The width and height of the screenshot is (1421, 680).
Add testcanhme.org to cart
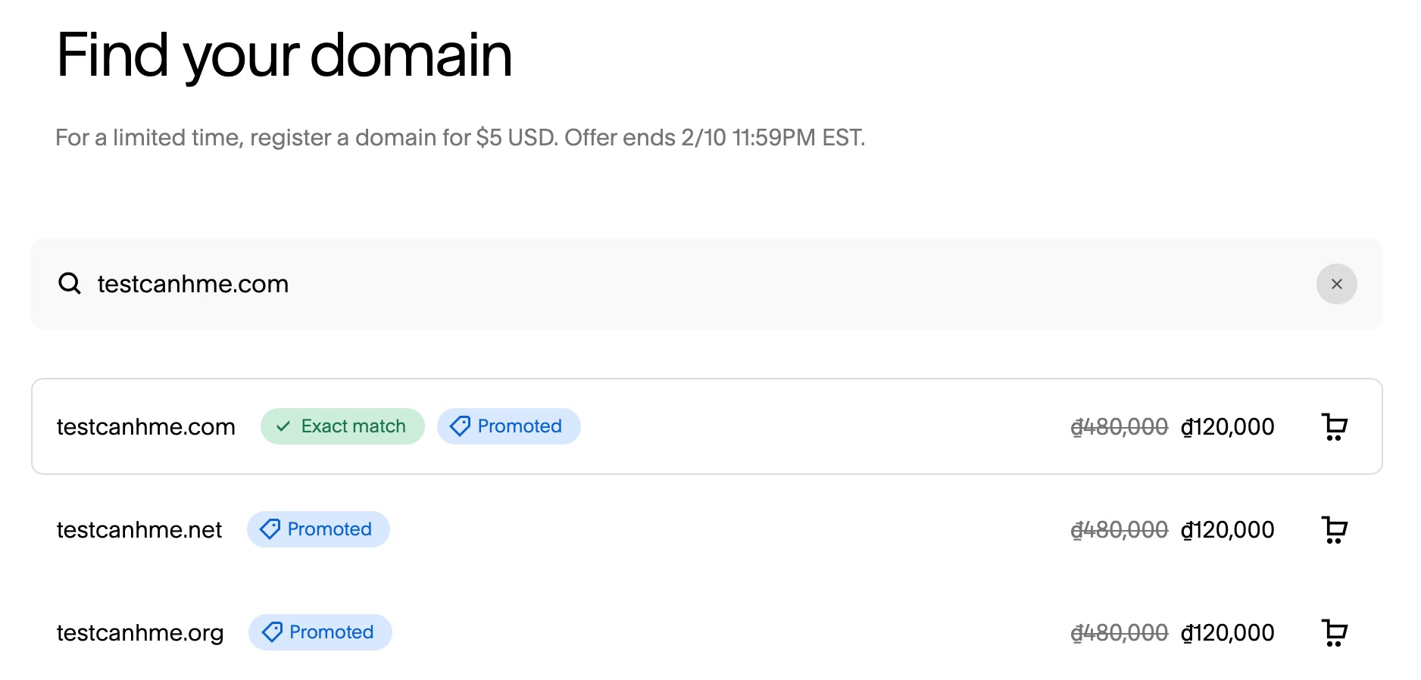(1334, 633)
